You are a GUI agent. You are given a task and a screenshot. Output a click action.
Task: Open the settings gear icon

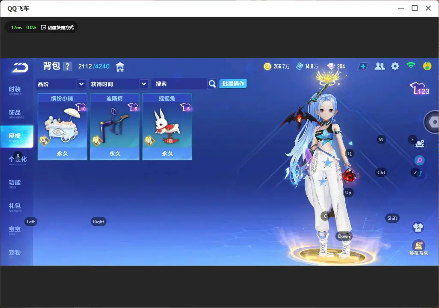point(395,66)
